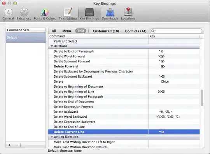Collapse the Deletions group
Viewport: 210px width, 154px height.
coord(52,46)
